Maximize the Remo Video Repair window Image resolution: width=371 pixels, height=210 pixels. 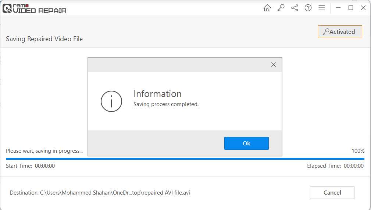click(x=351, y=8)
